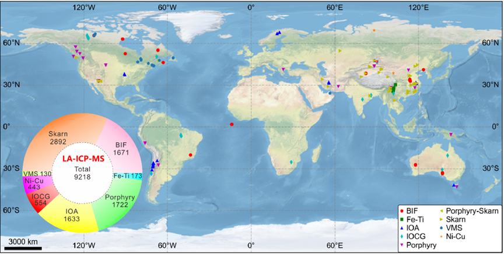Click the red BIF circle in legend
Screen dimensions: 504x254
point(402,209)
